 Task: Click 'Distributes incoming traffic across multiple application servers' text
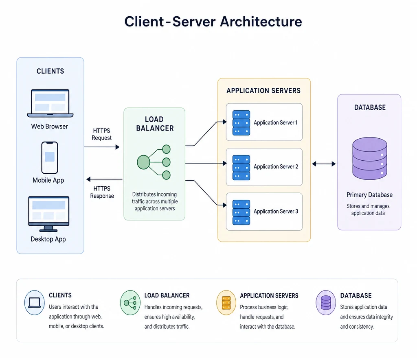click(155, 201)
